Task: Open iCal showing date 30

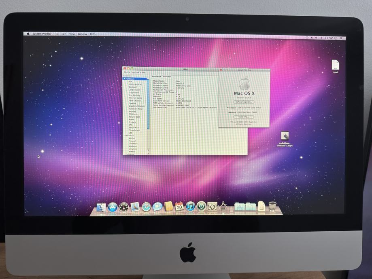Action: pos(179,207)
